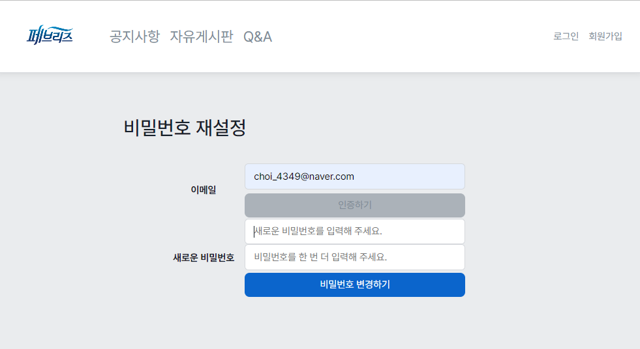Open the 공지사항 menu
Viewport: 640px width, 349px height.
[134, 36]
